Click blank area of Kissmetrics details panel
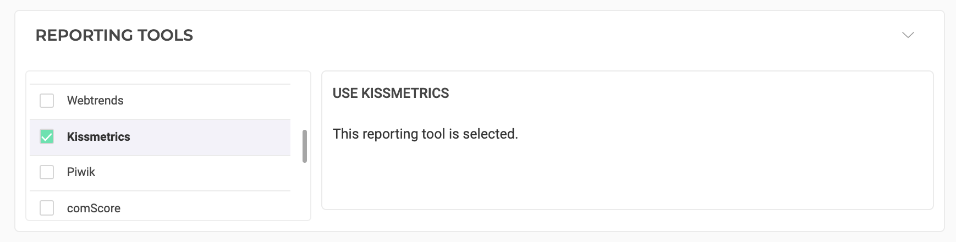This screenshot has height=242, width=956. pyautogui.click(x=627, y=176)
